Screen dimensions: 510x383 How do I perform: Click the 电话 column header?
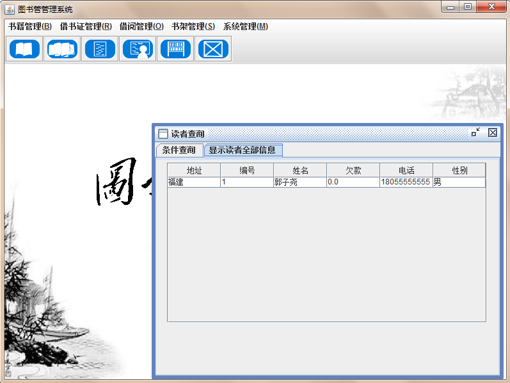pyautogui.click(x=406, y=170)
